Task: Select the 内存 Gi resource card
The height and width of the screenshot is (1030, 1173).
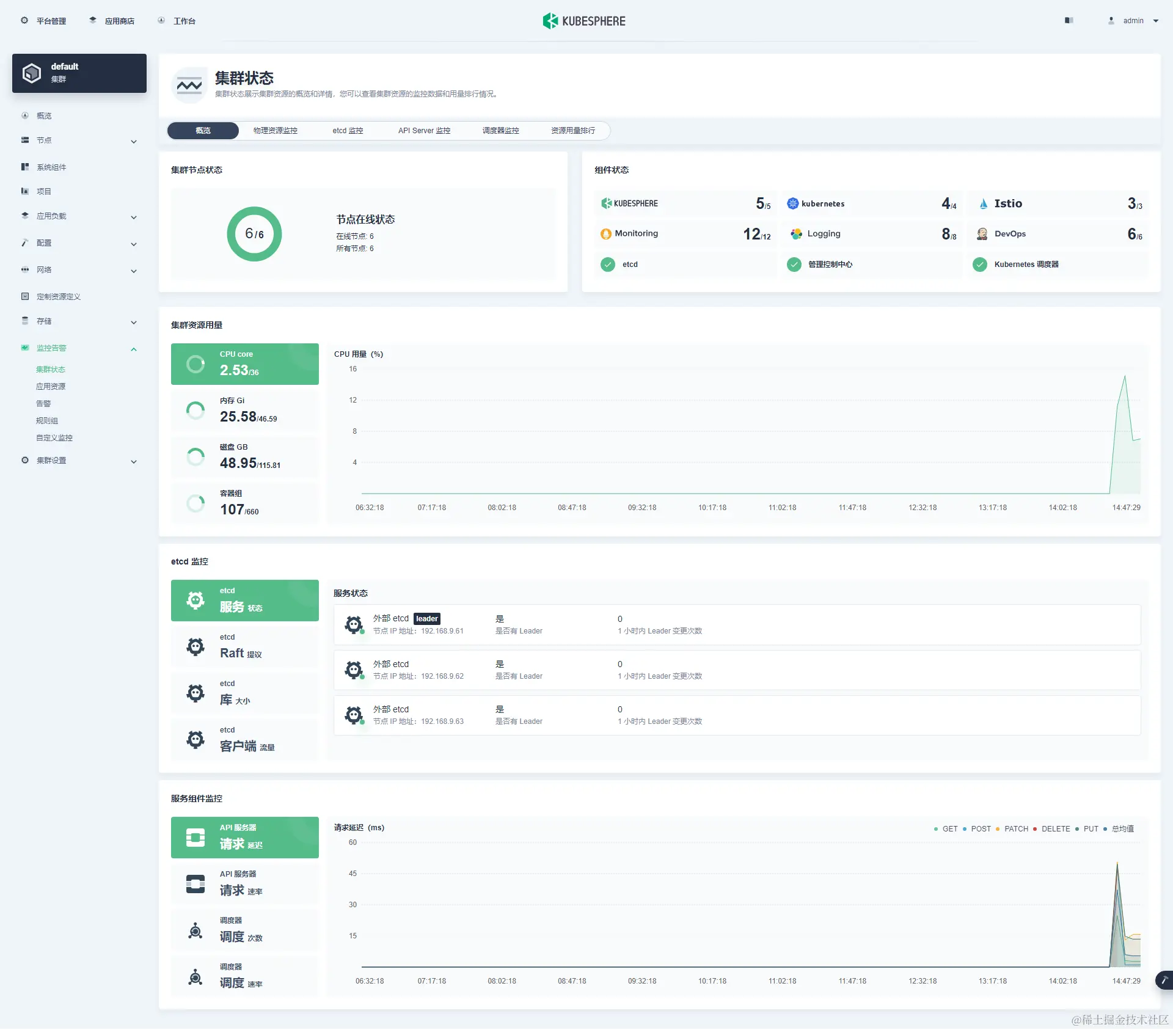Action: pos(245,411)
